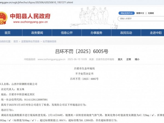Enable 无障碍 accessibility mode
164x123 pixels.
151,13
